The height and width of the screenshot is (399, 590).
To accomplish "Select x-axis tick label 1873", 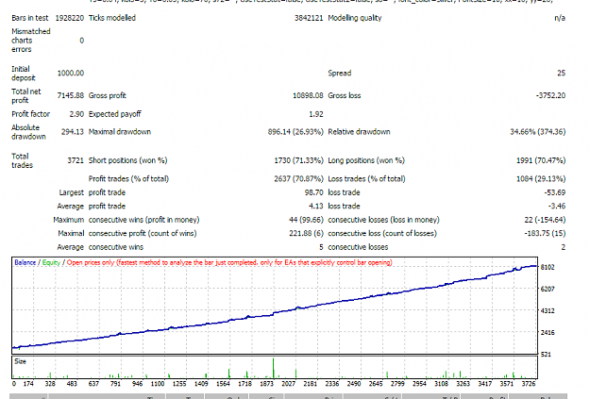I will click(266, 384).
